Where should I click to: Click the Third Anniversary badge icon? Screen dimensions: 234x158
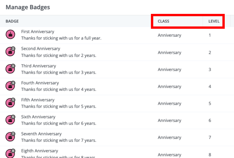tap(10, 69)
